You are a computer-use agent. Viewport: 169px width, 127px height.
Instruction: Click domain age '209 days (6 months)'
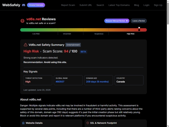97,82
